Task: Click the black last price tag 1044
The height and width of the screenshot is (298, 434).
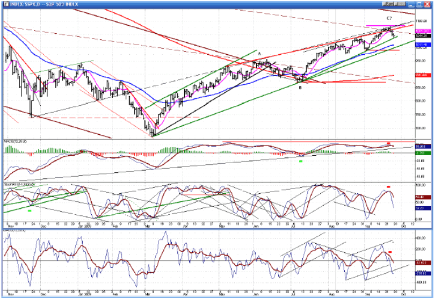Action: (x=423, y=35)
